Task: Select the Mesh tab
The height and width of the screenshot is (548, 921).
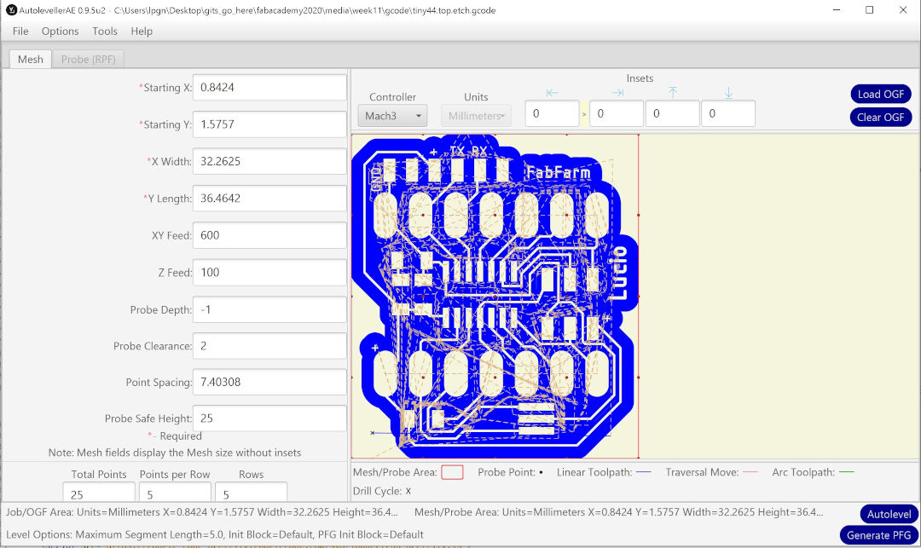Action: click(x=30, y=59)
